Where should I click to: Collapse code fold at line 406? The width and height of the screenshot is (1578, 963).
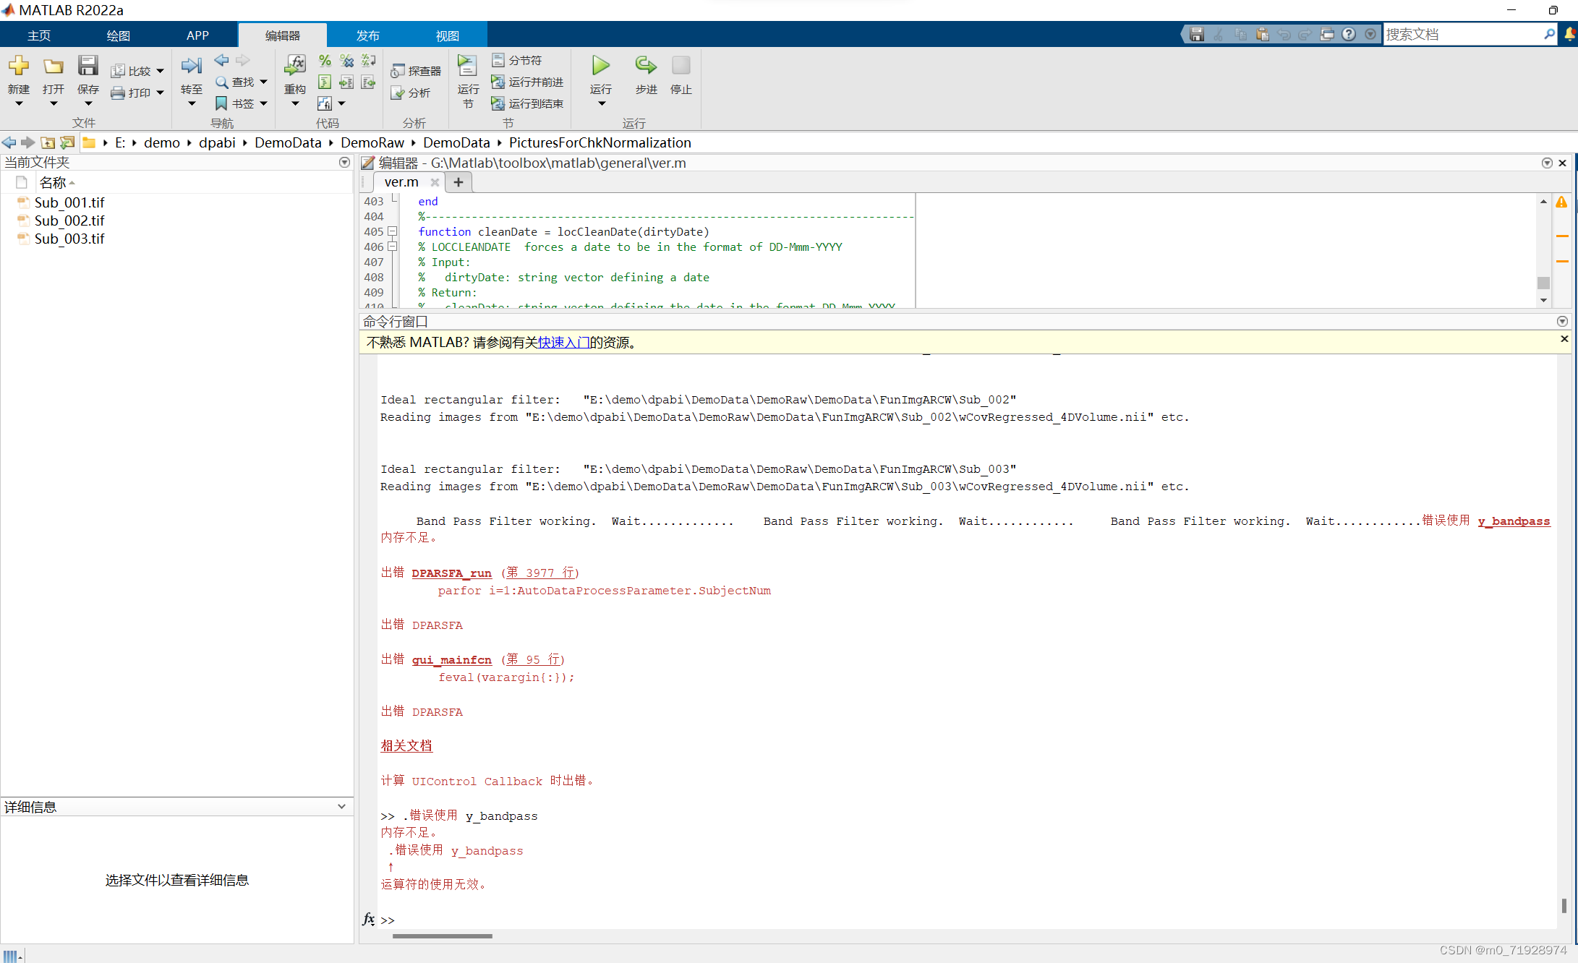coord(393,247)
